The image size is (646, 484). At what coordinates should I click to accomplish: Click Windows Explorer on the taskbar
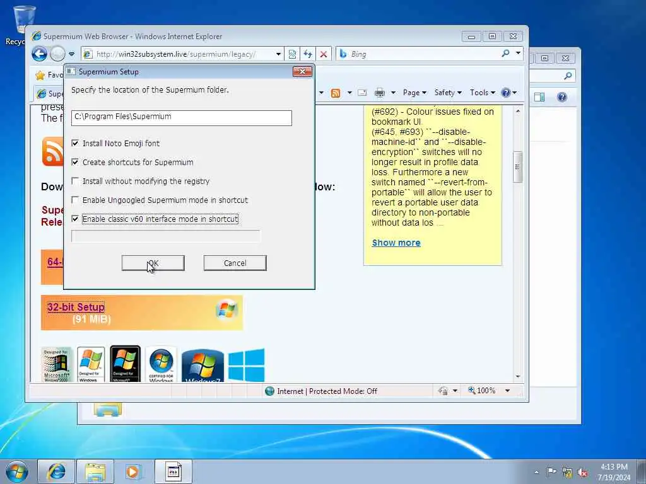coord(96,471)
